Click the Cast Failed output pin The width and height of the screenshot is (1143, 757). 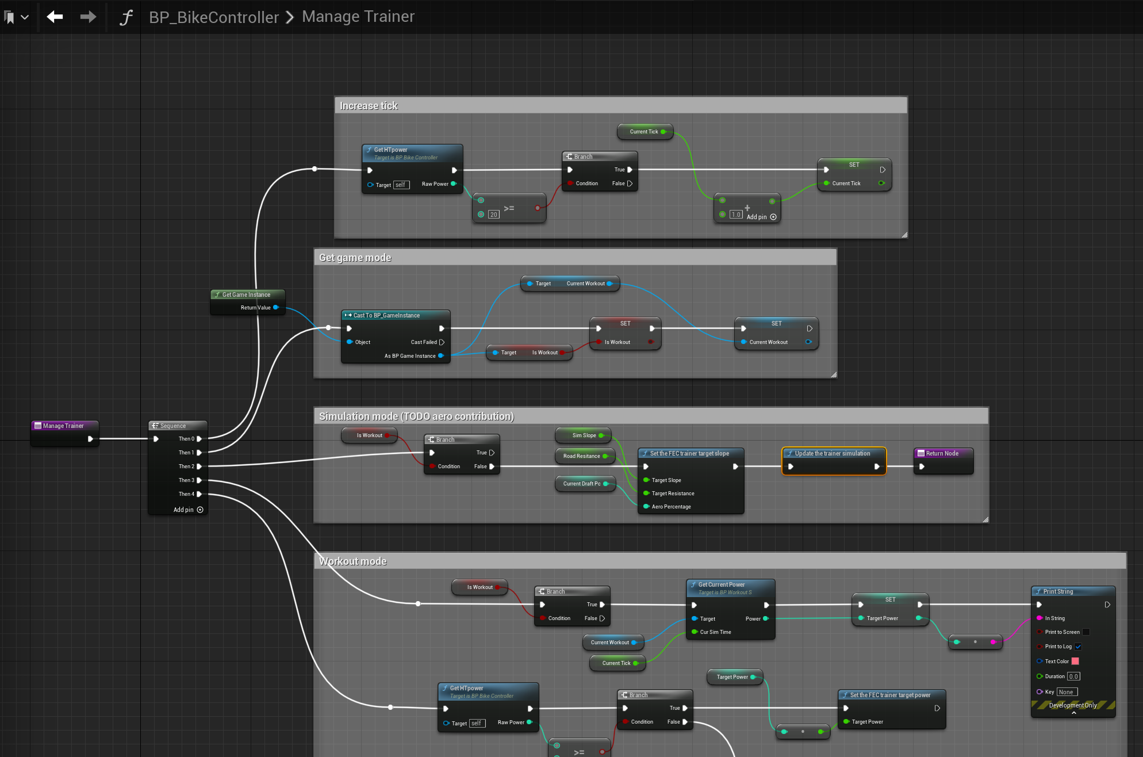pos(442,342)
